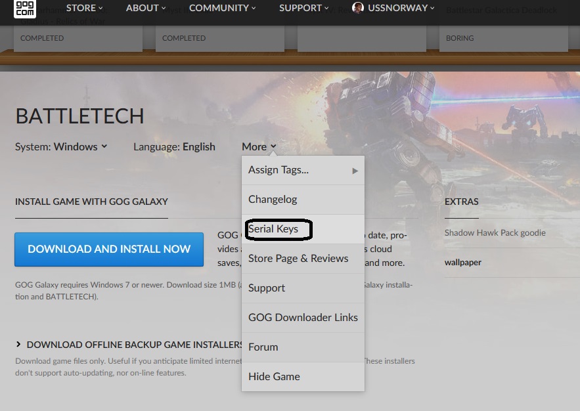Screen dimensions: 580x411
Task: Expand the SUPPORT navigation menu
Action: (303, 8)
